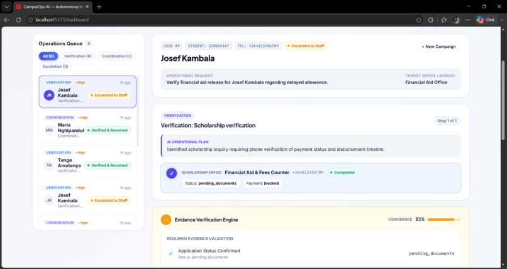Expand the sidebar chevron beside Chat
The image size is (507, 269).
(x=501, y=19)
